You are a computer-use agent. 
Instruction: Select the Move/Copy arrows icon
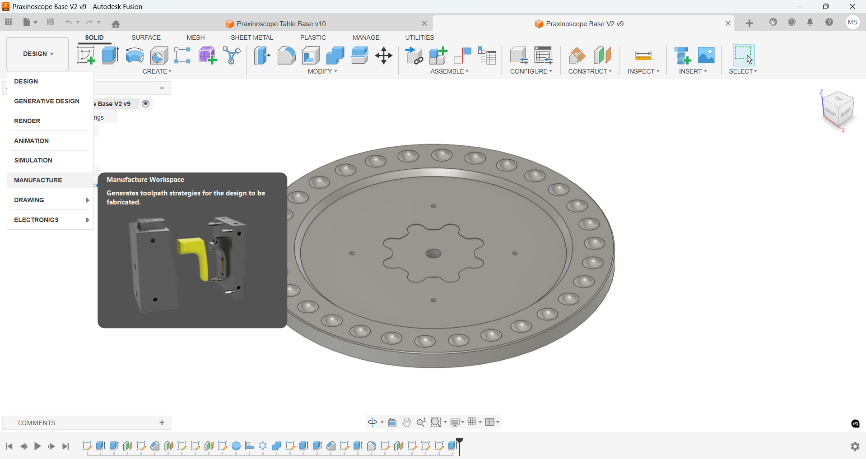point(384,56)
